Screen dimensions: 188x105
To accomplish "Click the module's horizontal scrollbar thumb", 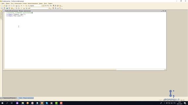I will click(x=61, y=69).
